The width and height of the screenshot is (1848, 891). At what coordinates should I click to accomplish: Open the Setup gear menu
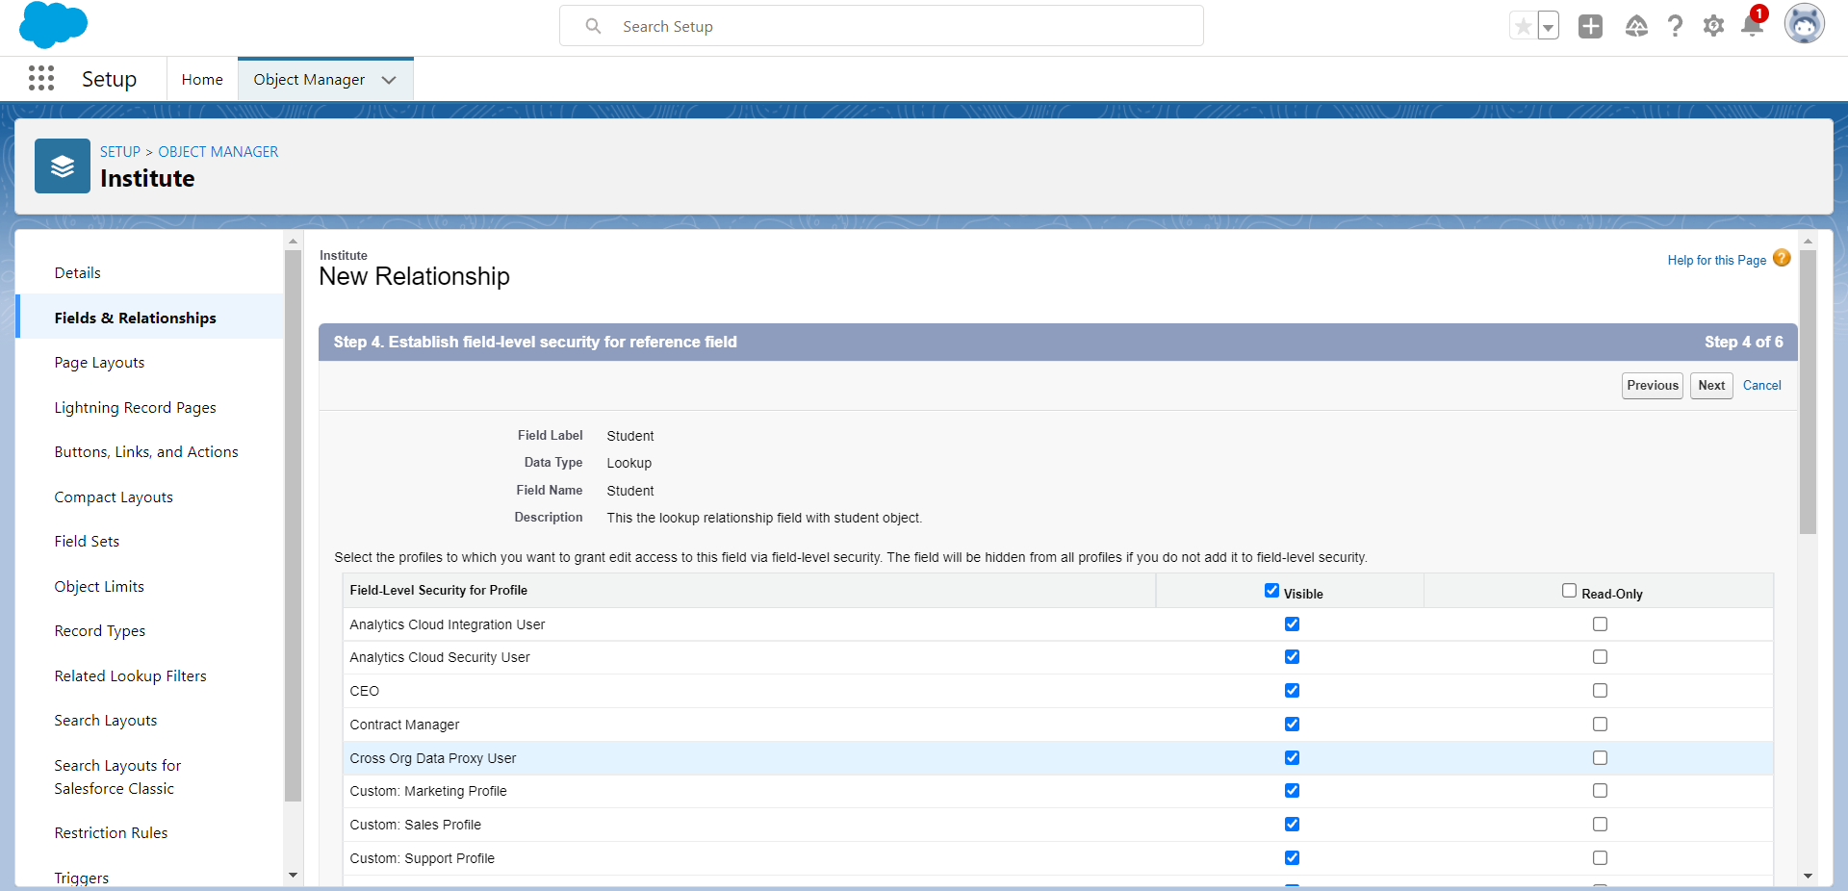[x=1713, y=26]
